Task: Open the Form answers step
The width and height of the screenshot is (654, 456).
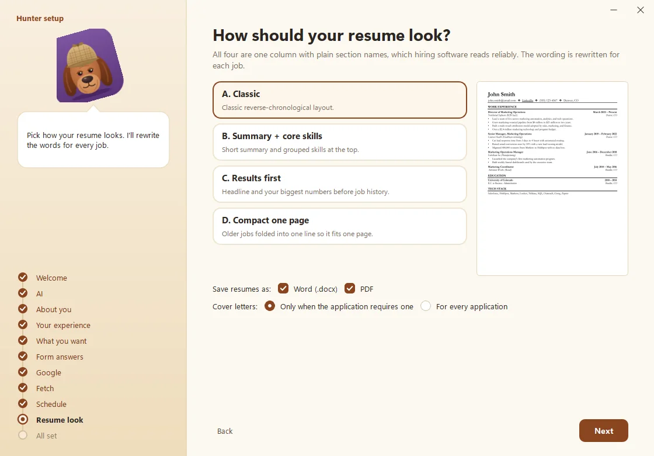Action: (x=60, y=357)
